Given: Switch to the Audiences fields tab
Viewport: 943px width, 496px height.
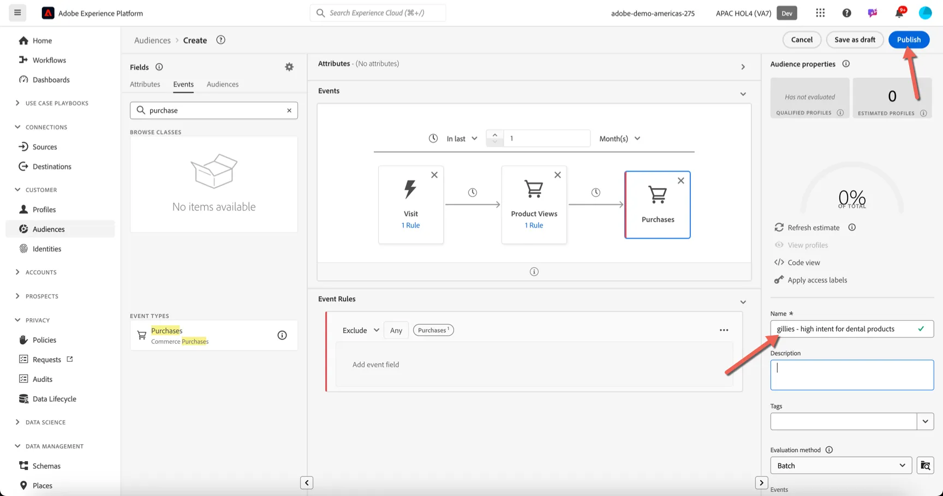Looking at the screenshot, I should 223,84.
